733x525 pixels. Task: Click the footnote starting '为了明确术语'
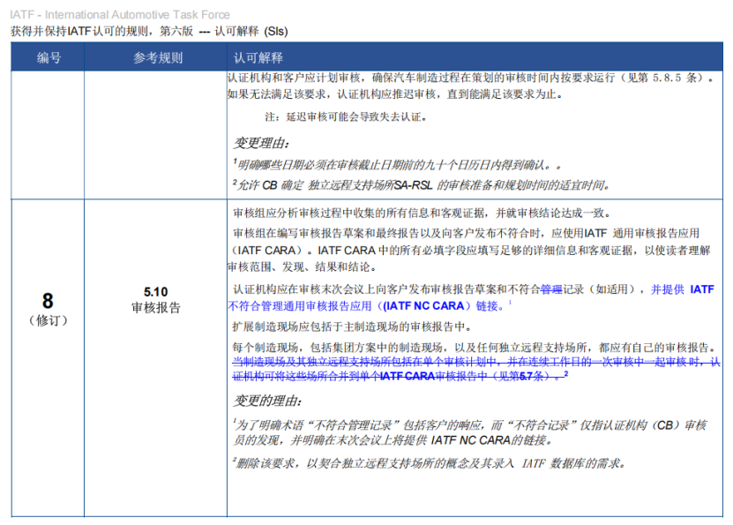470,425
